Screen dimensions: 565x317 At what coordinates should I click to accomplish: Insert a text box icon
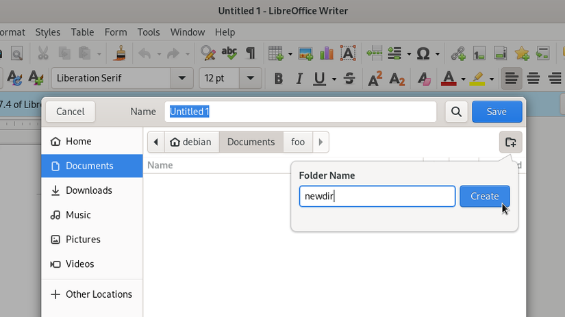pos(348,53)
